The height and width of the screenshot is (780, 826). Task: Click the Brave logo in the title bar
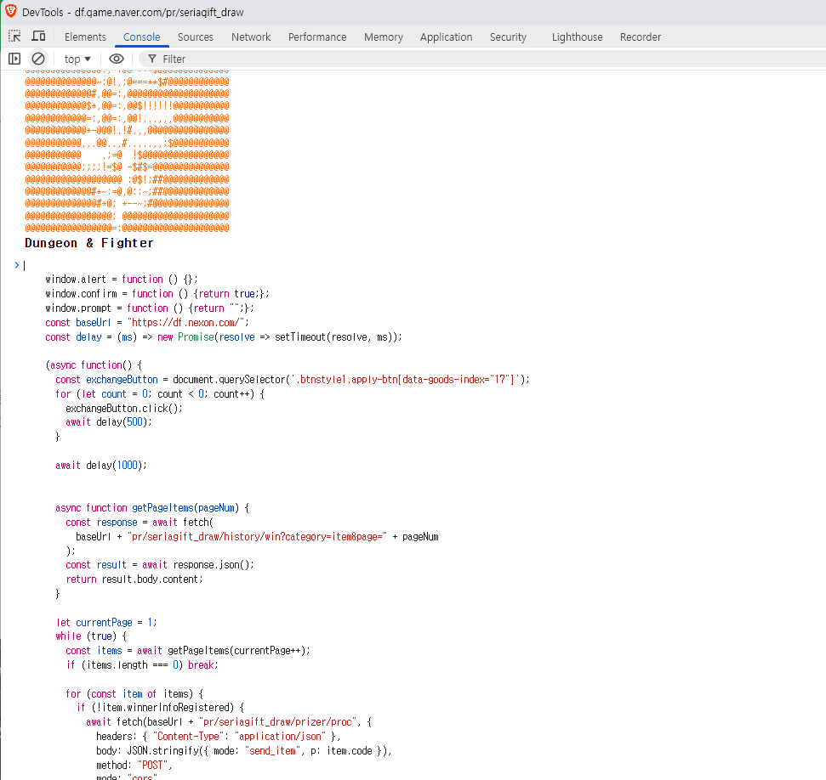coord(10,11)
